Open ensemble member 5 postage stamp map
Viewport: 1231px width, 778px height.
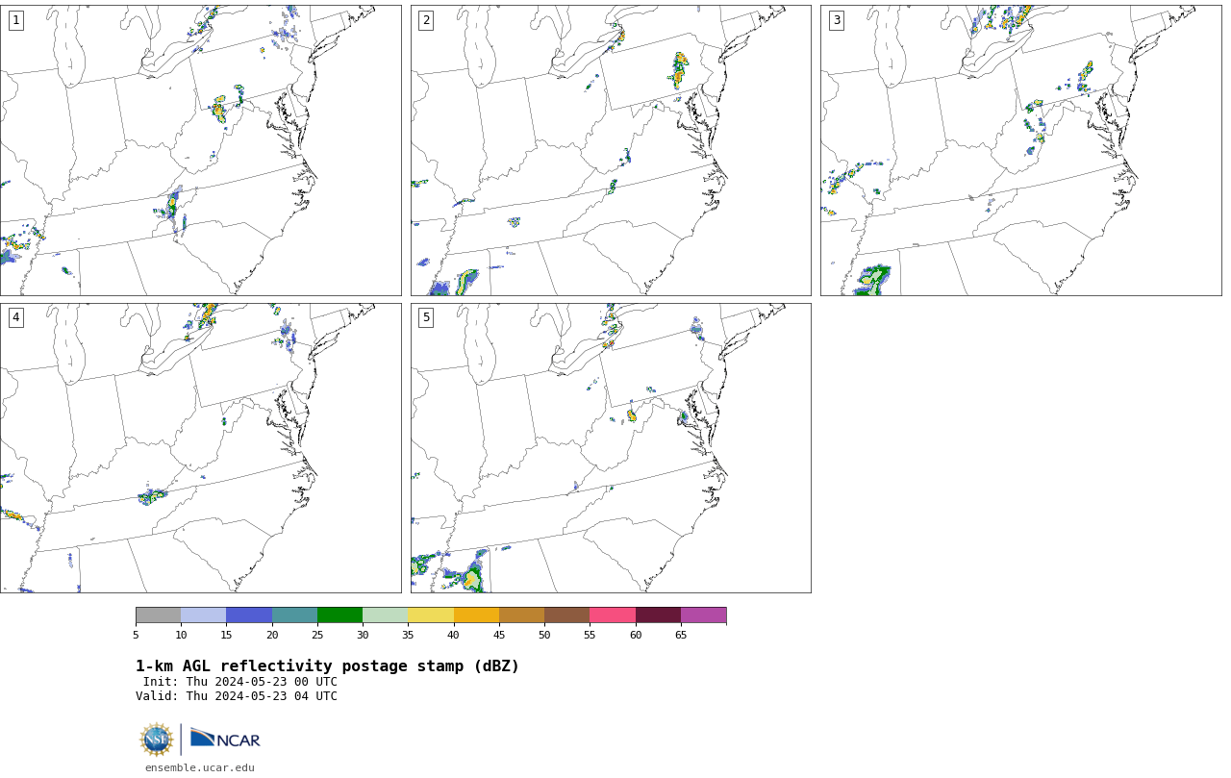611,448
